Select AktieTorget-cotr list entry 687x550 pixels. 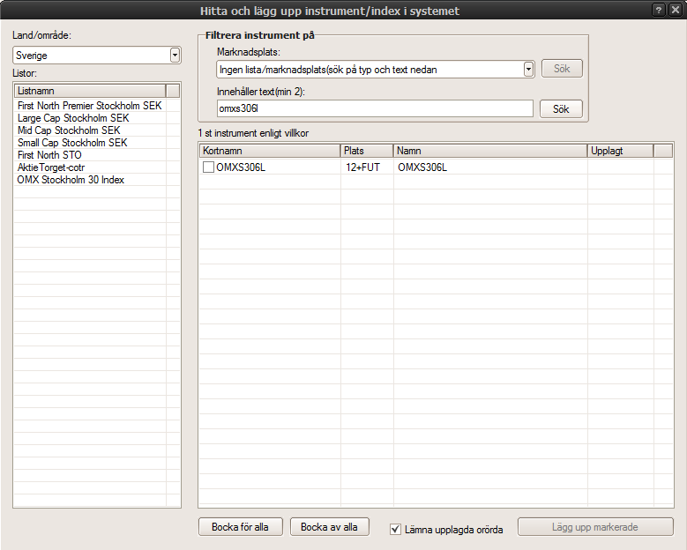click(x=51, y=167)
